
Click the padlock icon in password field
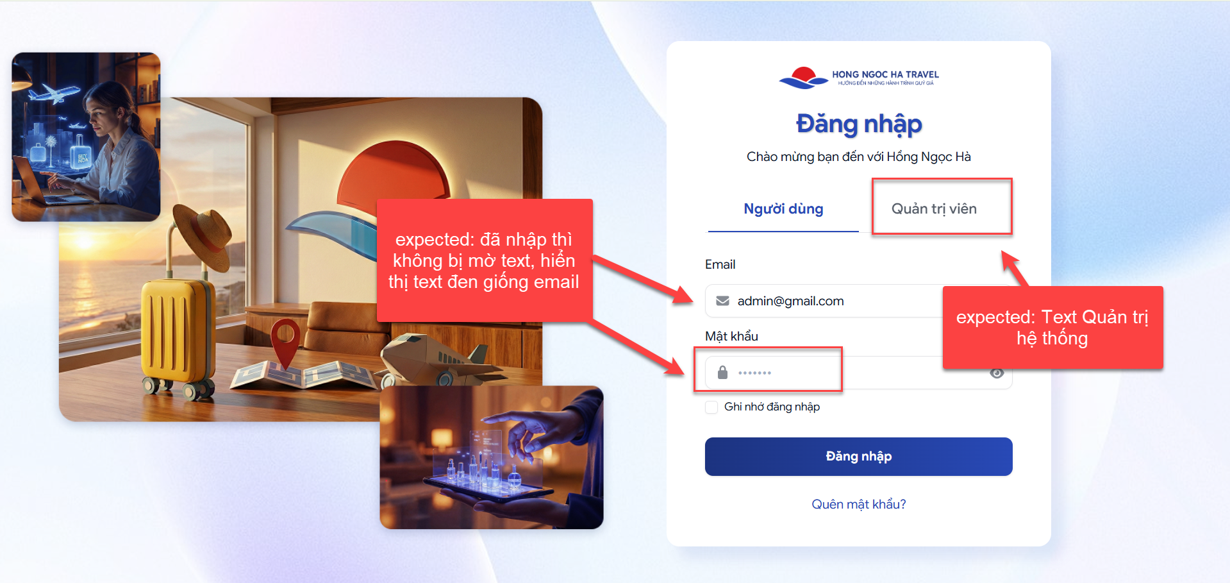(x=722, y=373)
